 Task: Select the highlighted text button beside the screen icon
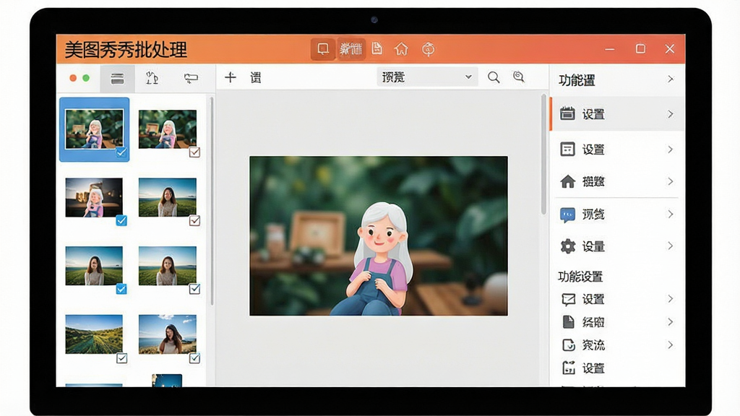[350, 49]
